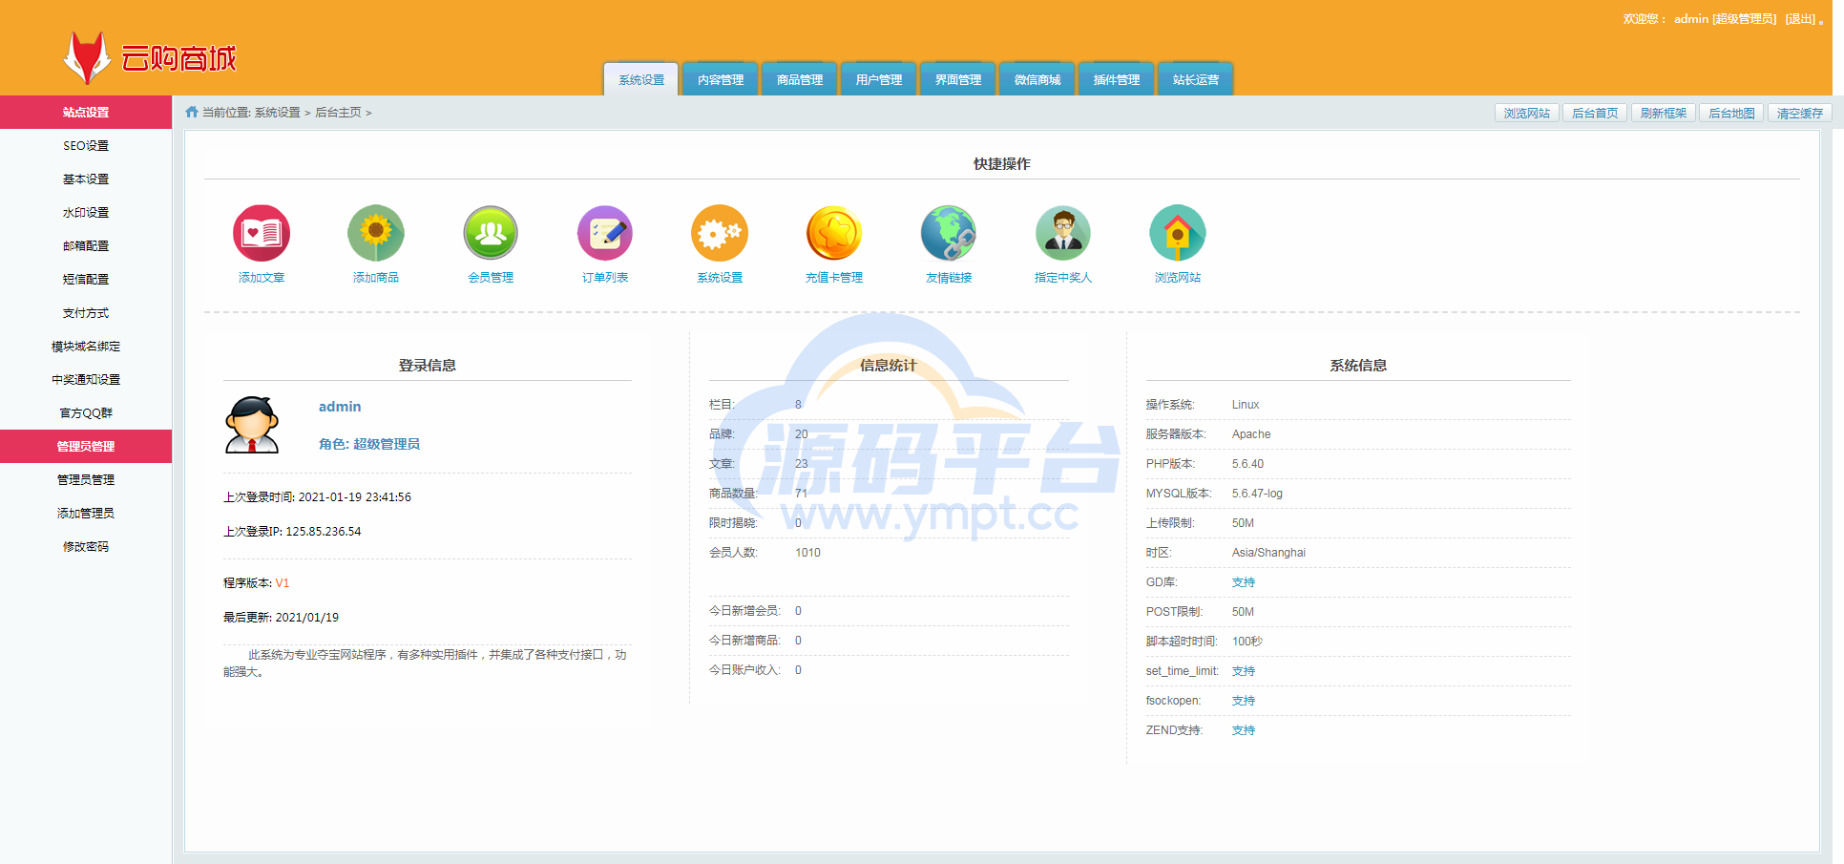This screenshot has width=1844, height=864.
Task: Click the Asia/Shanghai timezone value
Action: pos(1268,552)
